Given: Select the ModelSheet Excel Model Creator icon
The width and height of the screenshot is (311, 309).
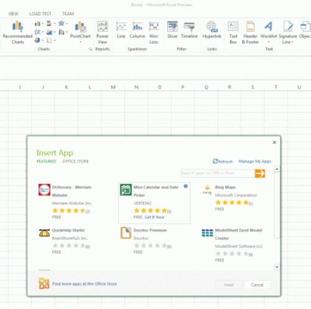Looking at the screenshot, I should (x=207, y=233).
